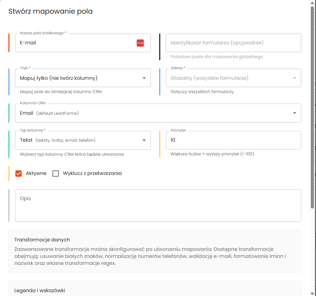
Task: Open the 'Mapuj tylko (nie twórz kolumny)' selection
Action: 77,78
